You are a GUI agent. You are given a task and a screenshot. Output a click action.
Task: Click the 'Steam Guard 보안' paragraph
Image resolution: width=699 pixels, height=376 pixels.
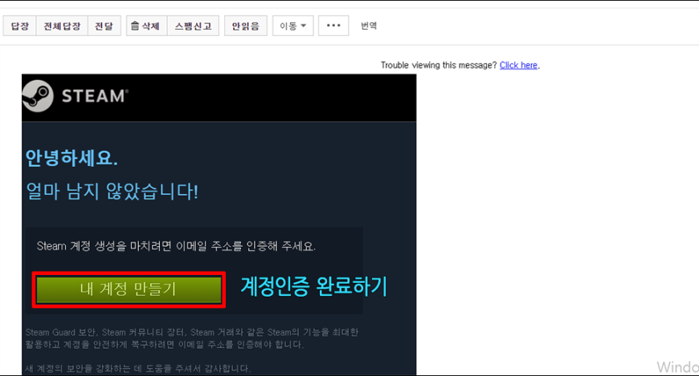192,338
